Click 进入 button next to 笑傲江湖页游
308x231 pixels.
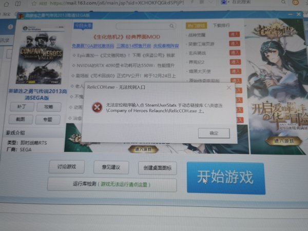click(235, 44)
